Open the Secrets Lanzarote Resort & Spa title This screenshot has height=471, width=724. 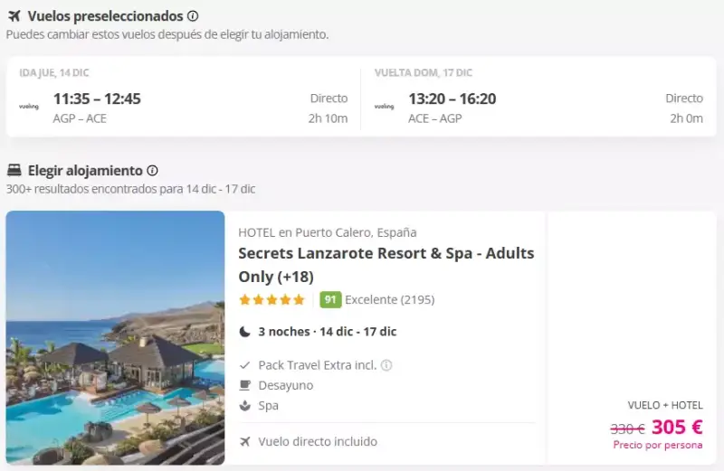point(386,265)
